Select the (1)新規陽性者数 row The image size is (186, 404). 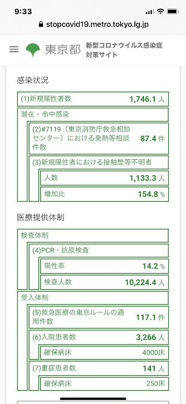(93, 99)
